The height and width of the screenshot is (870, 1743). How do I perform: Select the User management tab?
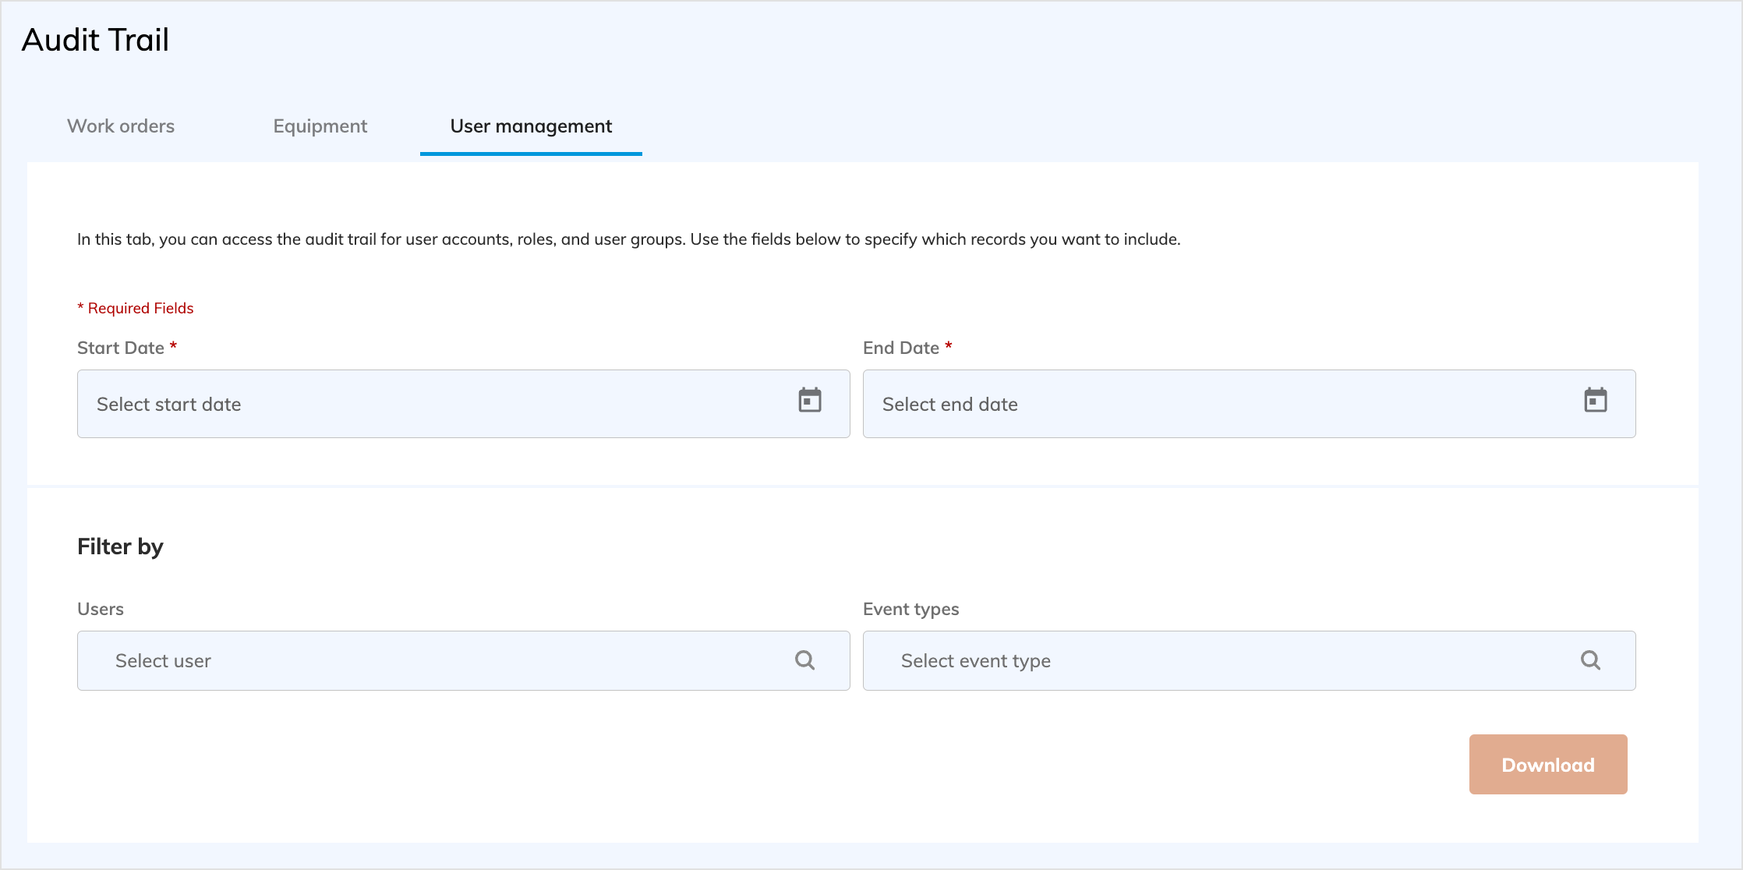tap(531, 126)
